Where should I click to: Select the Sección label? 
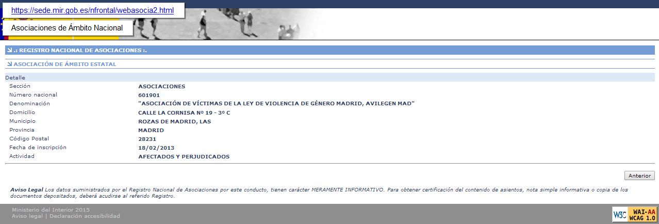click(x=20, y=86)
